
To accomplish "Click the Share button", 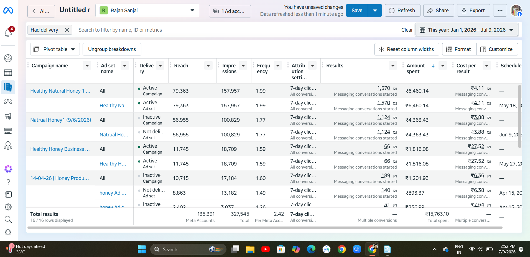I will click(x=439, y=11).
